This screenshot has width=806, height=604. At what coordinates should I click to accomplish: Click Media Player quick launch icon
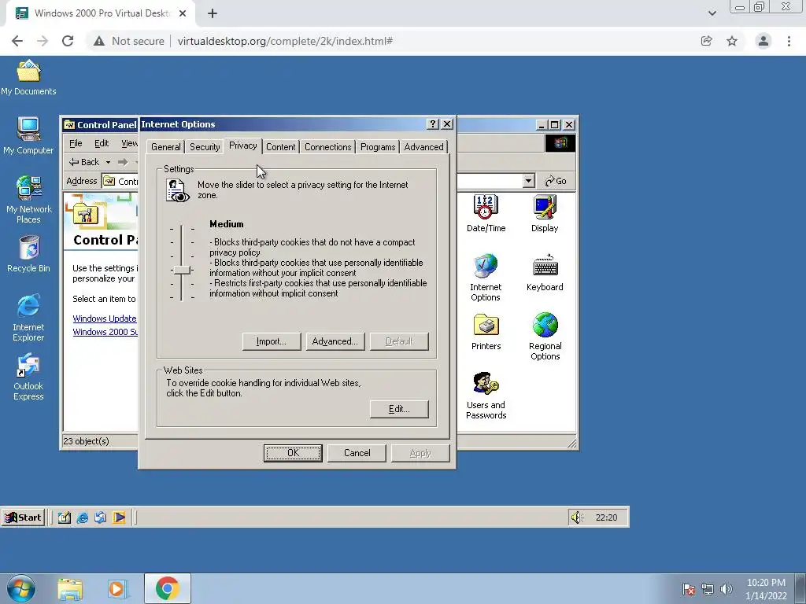[119, 517]
